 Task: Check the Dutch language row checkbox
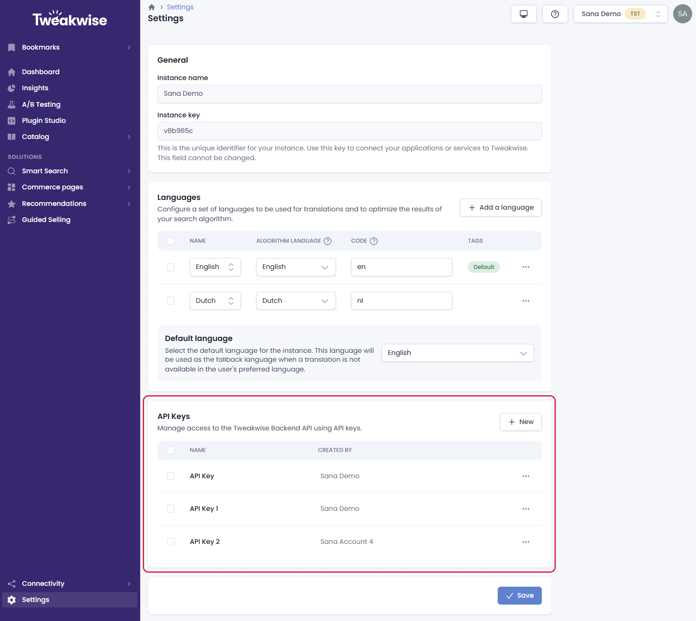click(171, 301)
